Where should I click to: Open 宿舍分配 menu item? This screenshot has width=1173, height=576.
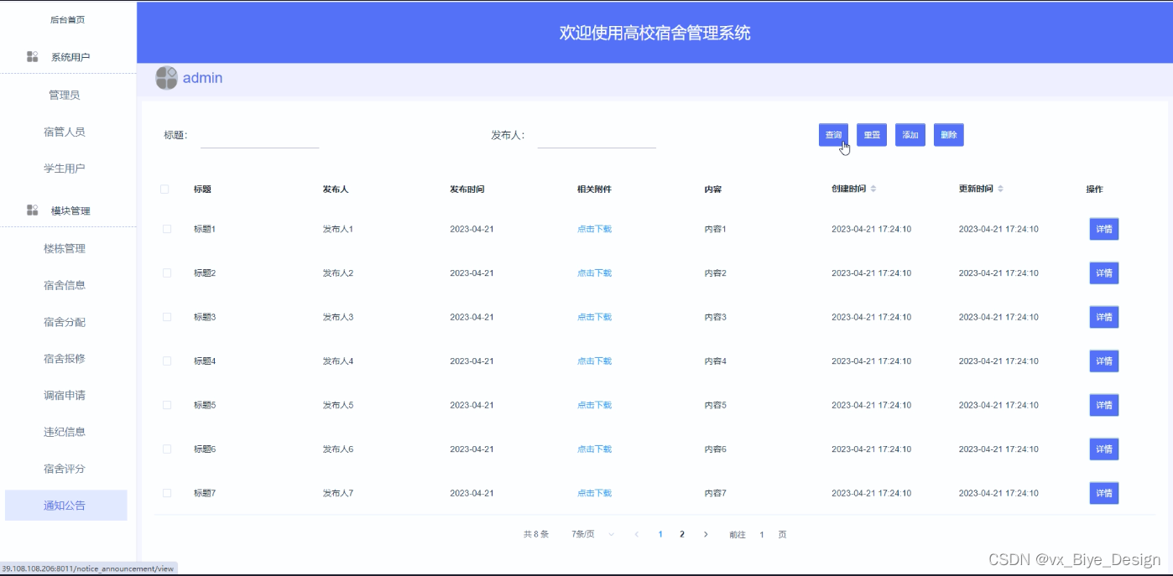65,322
